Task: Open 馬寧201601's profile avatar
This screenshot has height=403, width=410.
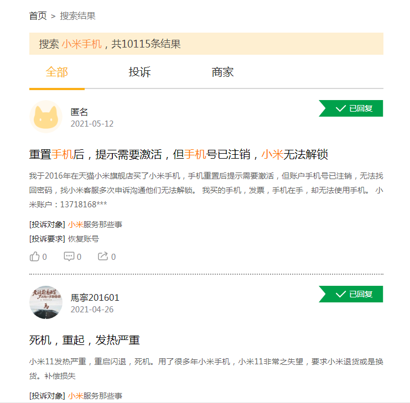Action: 45,302
